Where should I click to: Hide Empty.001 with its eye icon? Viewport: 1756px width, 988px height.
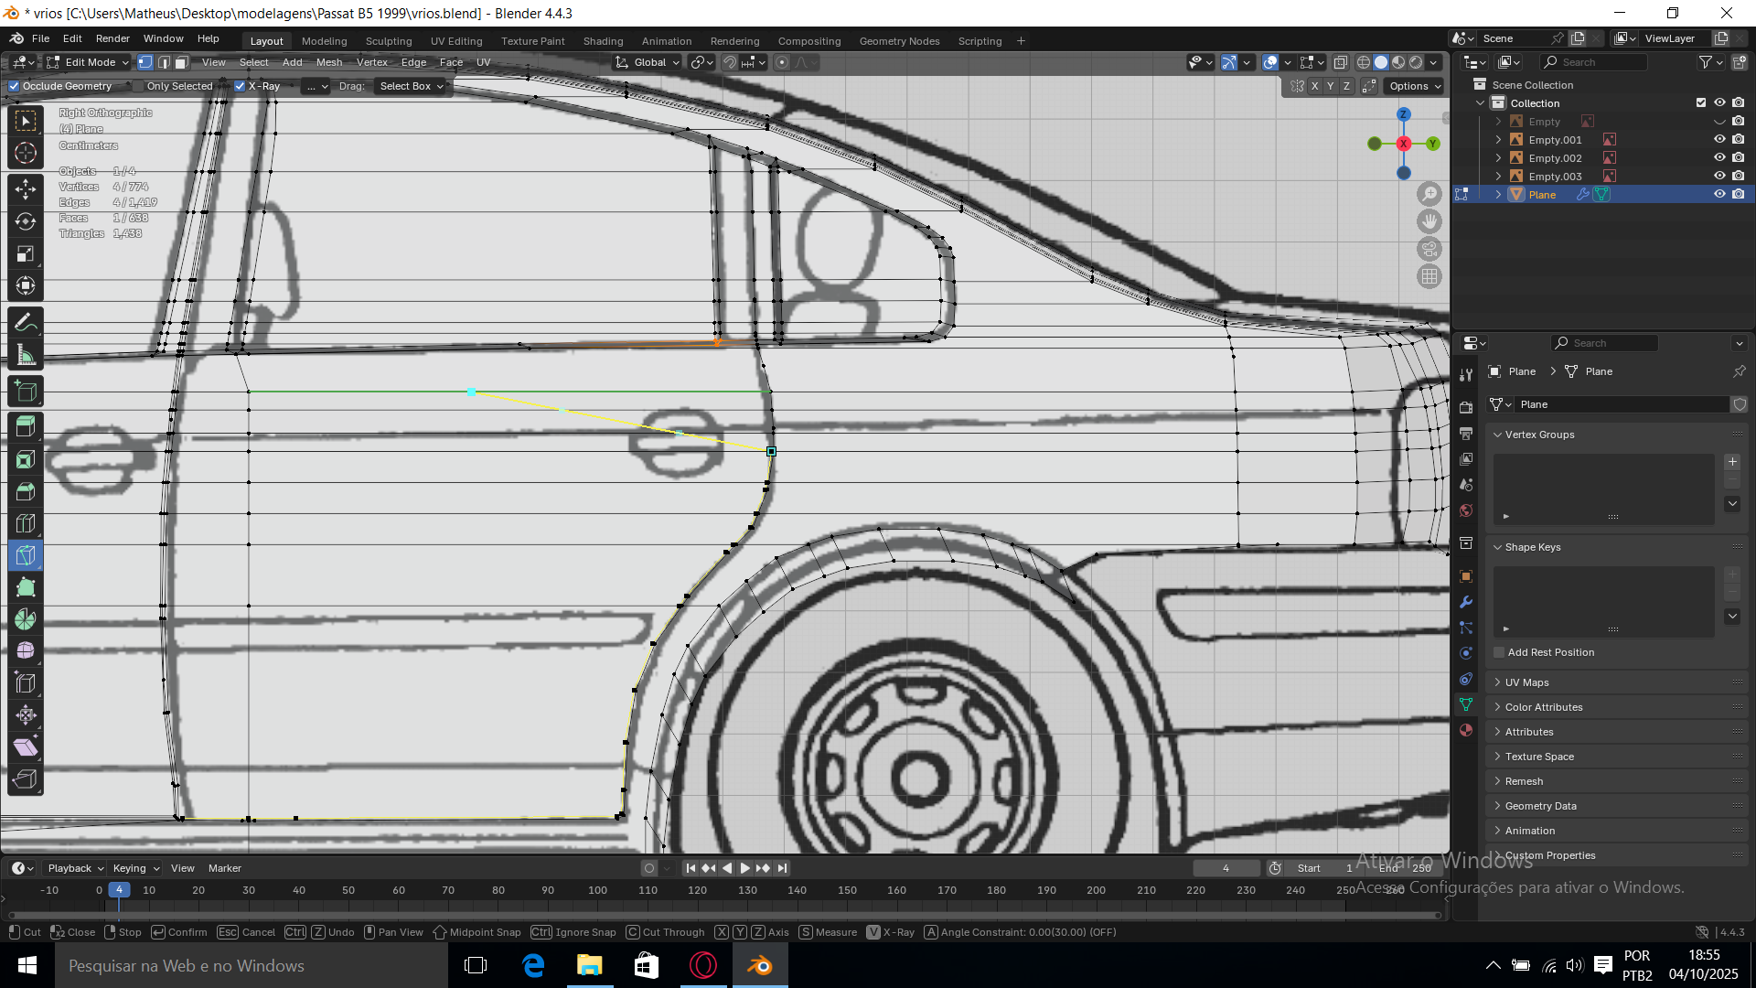1719,139
